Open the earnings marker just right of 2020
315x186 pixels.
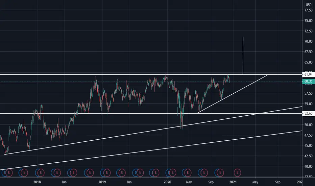[x=172, y=172]
